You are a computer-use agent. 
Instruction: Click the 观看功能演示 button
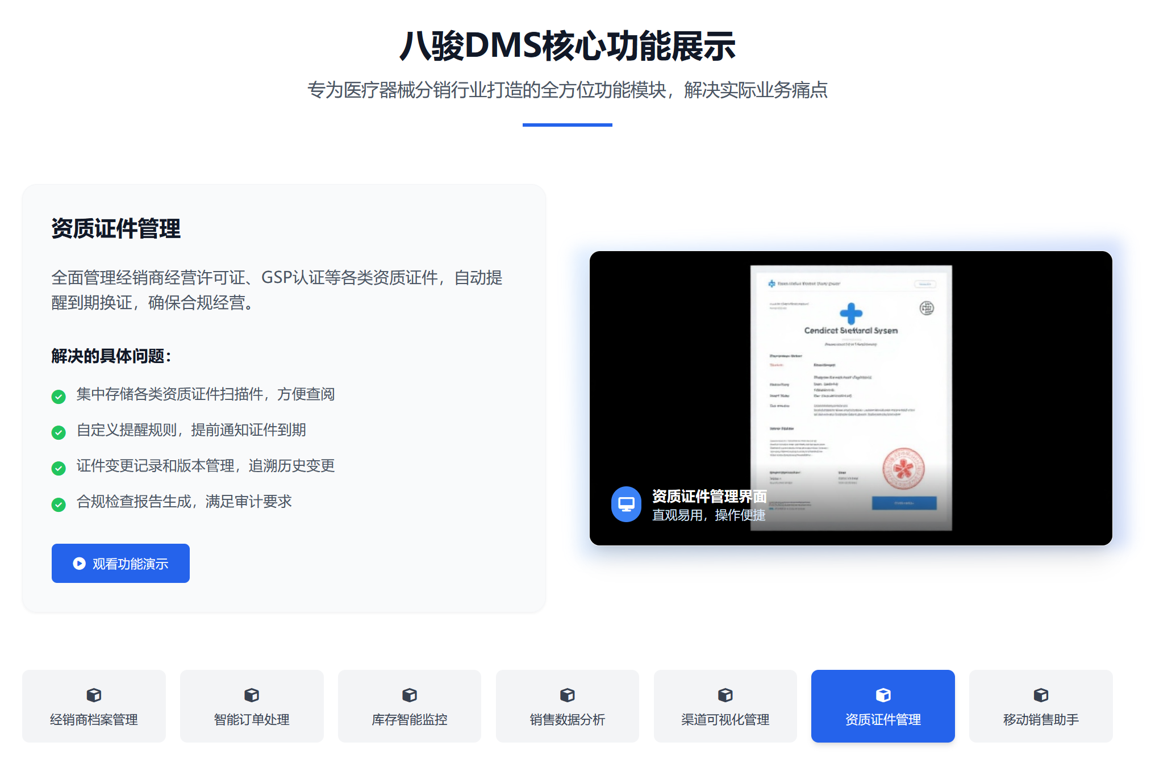coord(120,563)
